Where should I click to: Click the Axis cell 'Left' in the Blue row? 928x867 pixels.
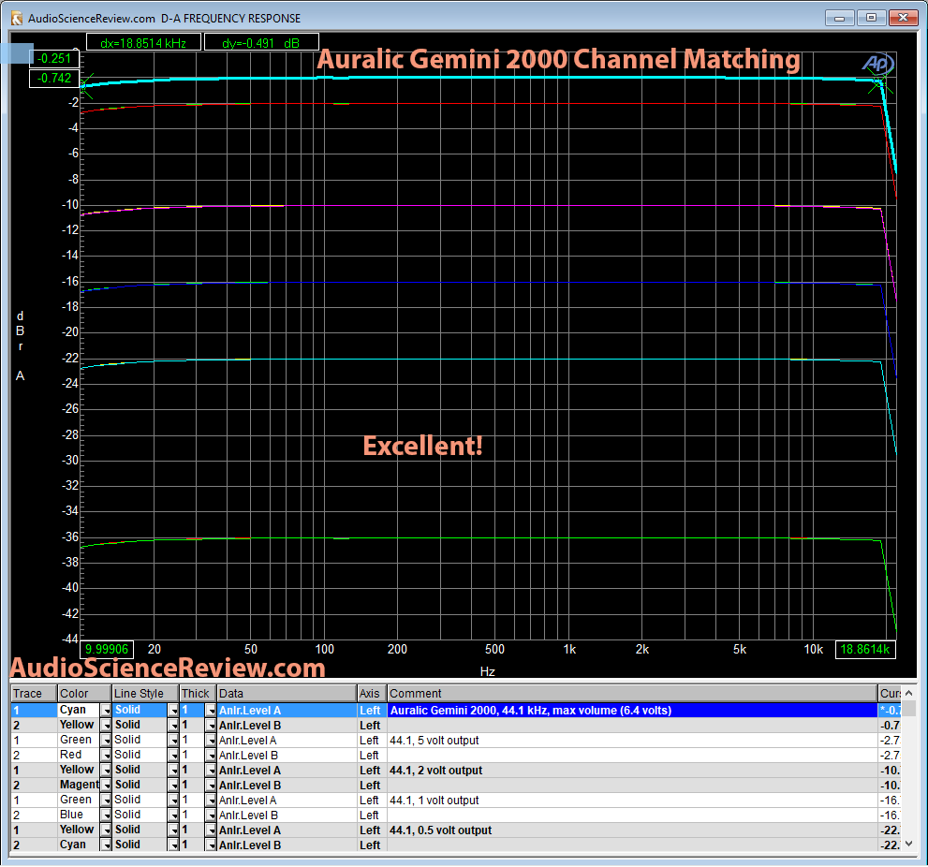(373, 816)
